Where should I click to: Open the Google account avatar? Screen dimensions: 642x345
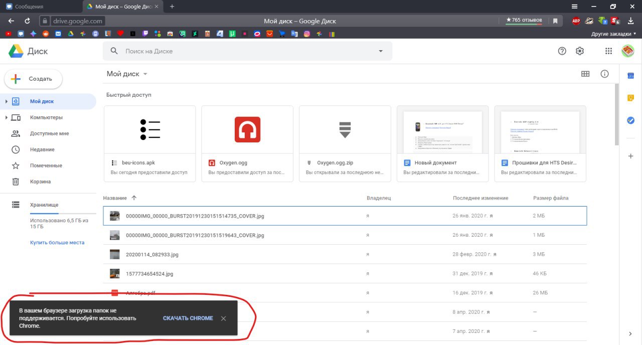(x=628, y=51)
